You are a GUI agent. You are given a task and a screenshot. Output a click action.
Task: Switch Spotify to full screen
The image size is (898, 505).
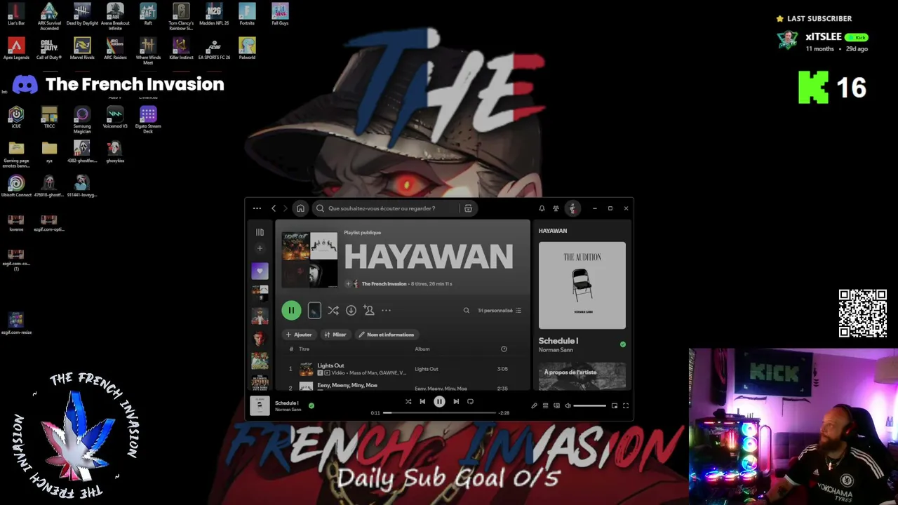point(626,405)
